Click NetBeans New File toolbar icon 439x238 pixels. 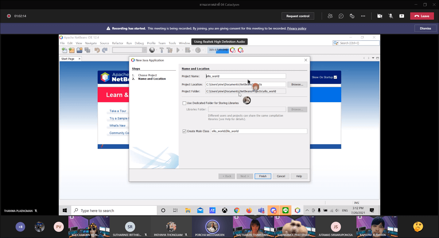point(64,50)
